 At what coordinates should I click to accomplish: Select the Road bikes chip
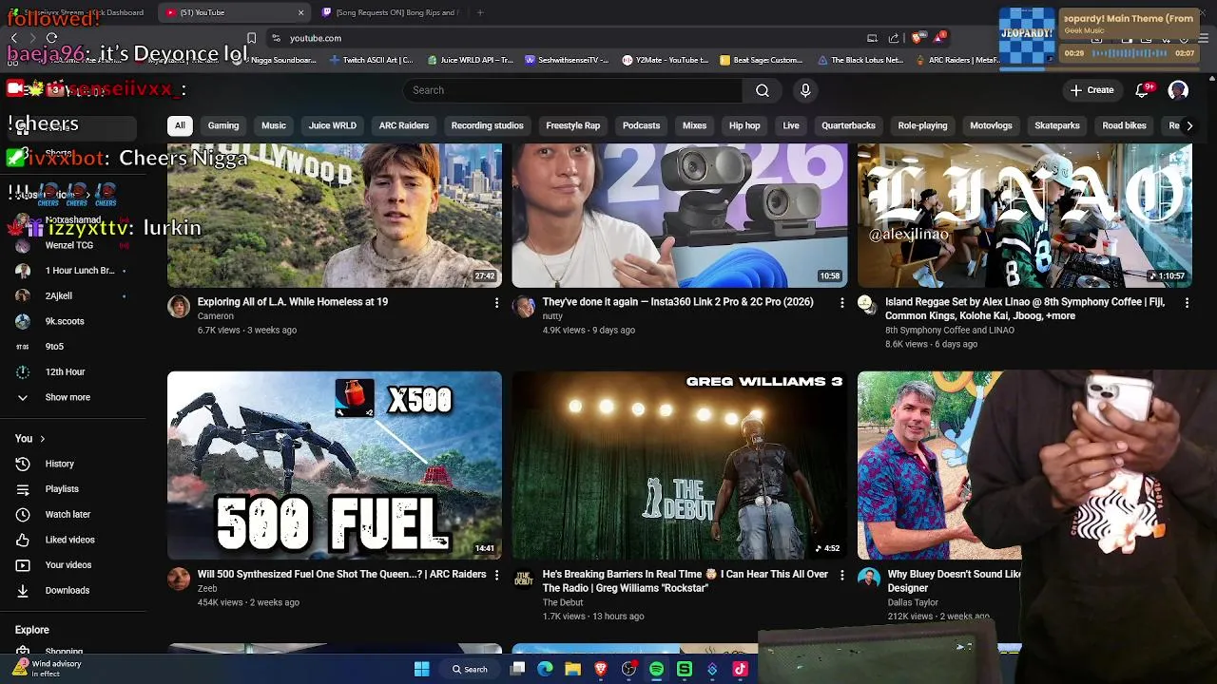(1124, 125)
